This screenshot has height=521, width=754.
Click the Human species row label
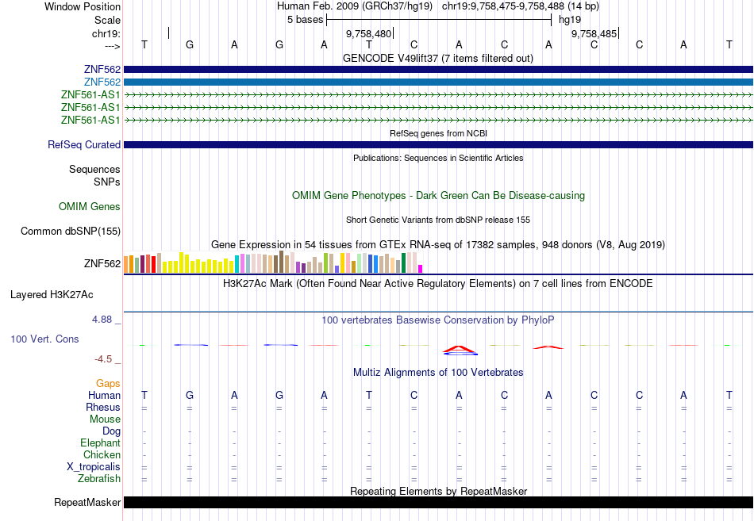(x=104, y=395)
